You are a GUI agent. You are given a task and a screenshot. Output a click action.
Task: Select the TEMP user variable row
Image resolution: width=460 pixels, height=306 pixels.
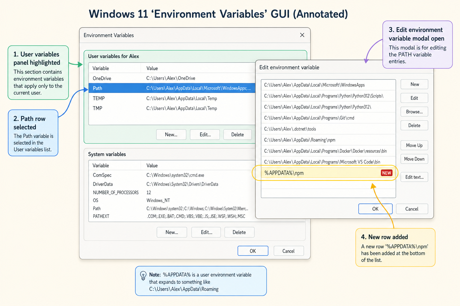coord(172,98)
